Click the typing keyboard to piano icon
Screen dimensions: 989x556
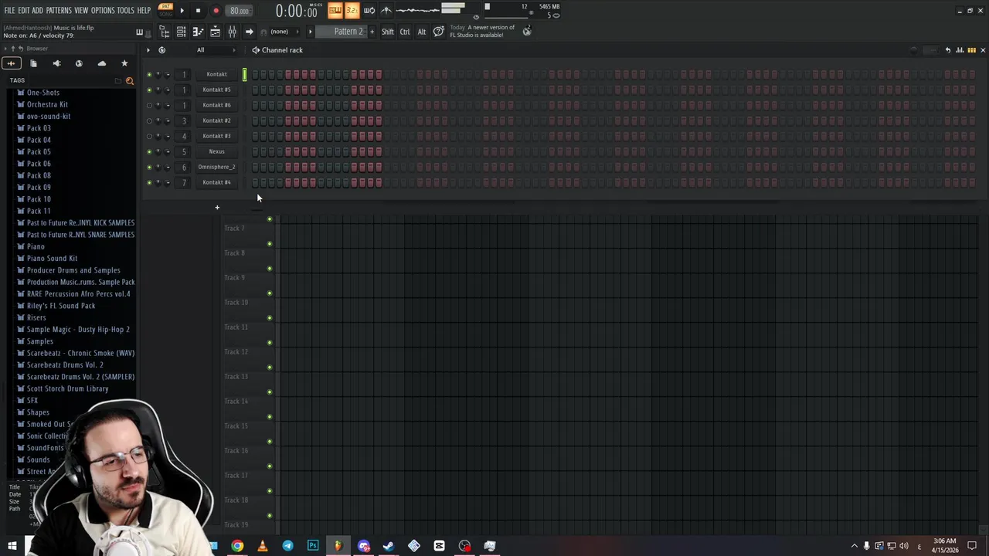335,10
